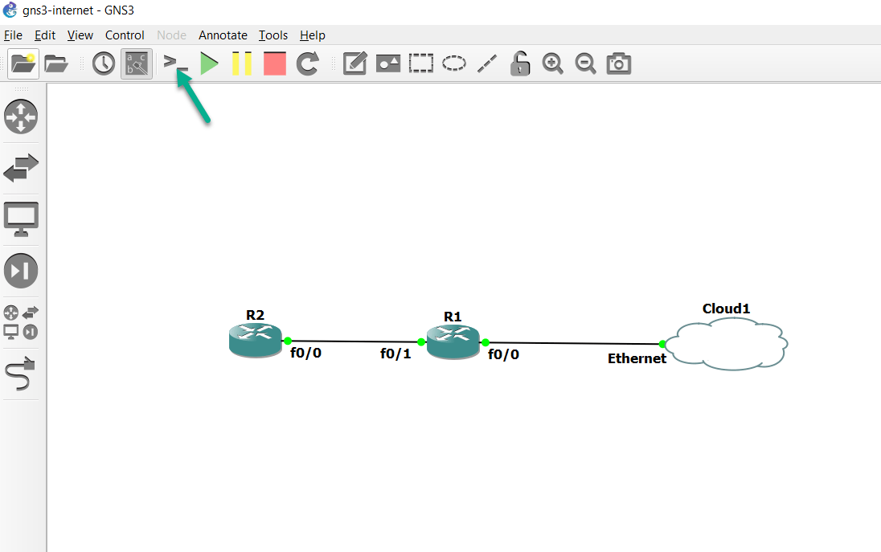Stop all nodes with the red square icon

tap(274, 63)
